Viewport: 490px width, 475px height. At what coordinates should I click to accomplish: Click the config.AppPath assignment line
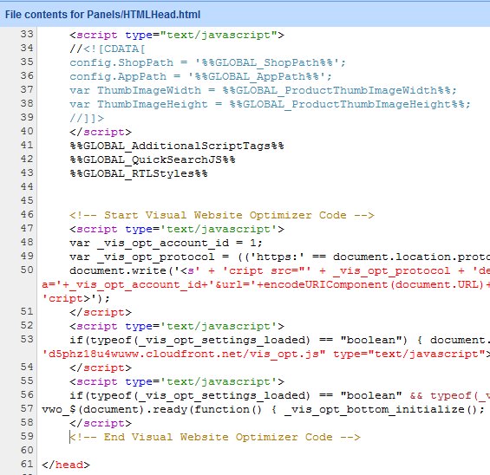point(200,76)
